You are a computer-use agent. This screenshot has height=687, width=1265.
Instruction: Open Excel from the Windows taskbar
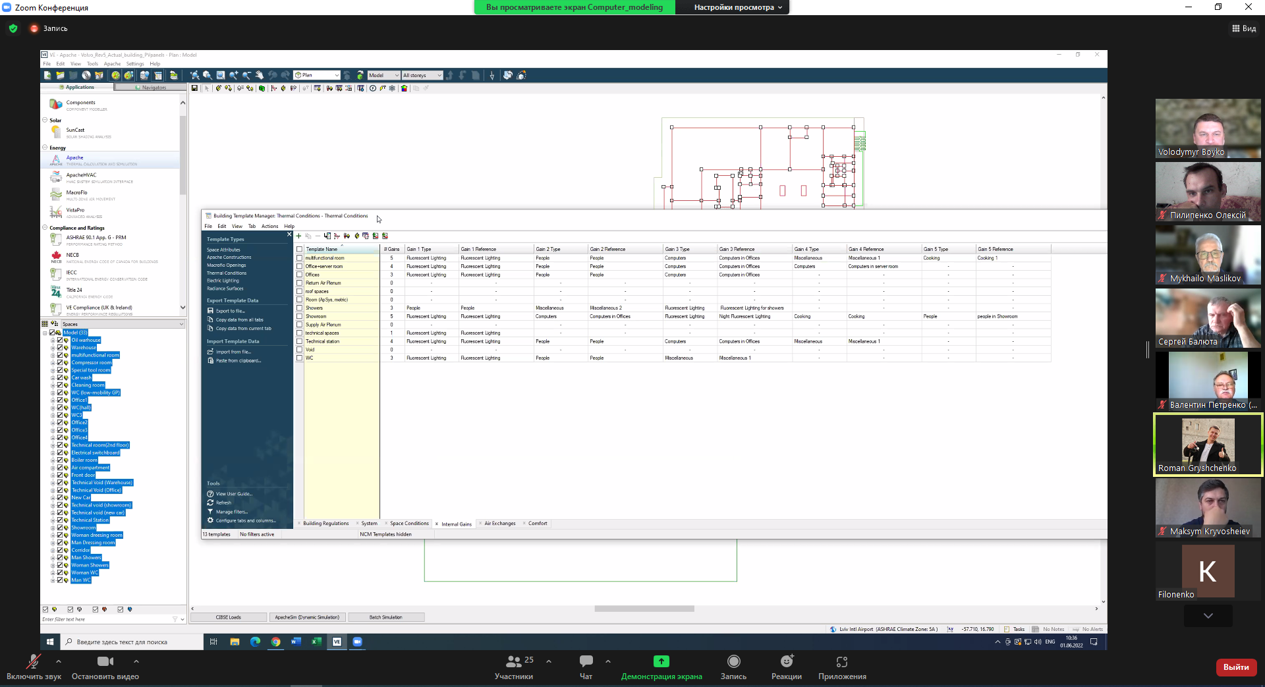[316, 642]
